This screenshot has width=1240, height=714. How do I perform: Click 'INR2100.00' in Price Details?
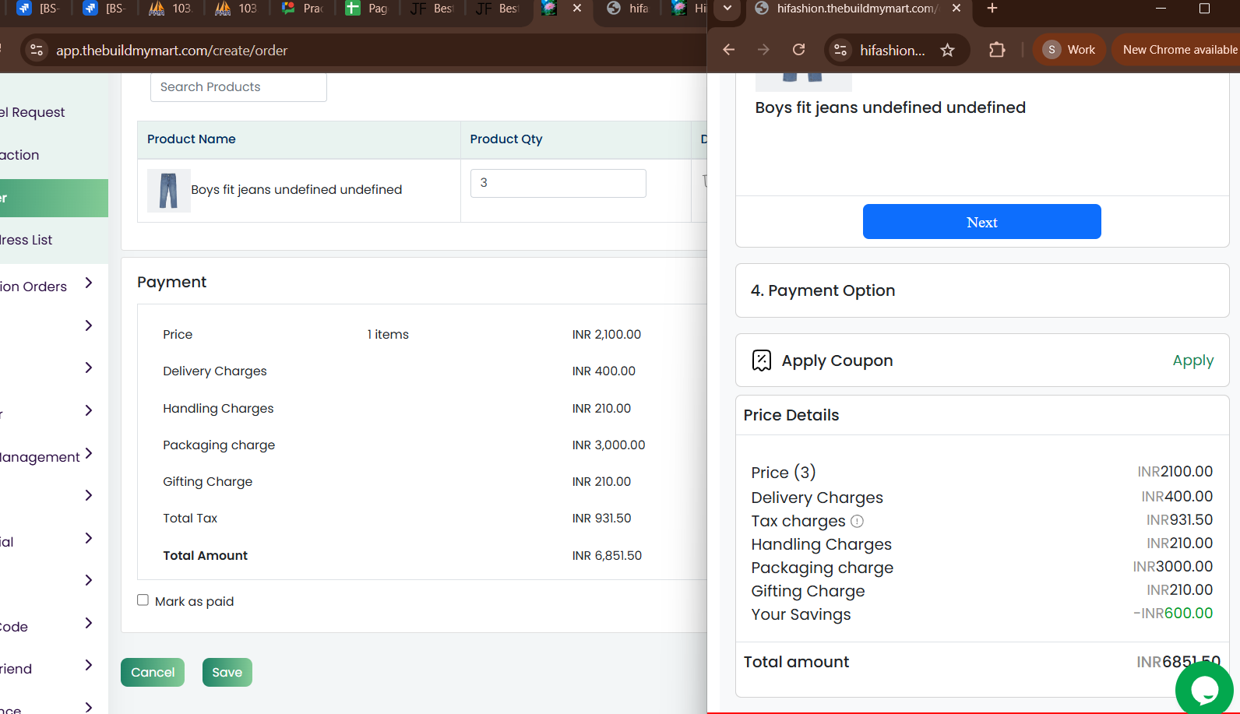(1175, 471)
